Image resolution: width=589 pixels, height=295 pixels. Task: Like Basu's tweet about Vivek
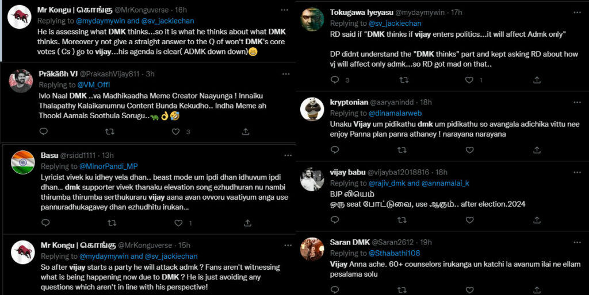176,222
